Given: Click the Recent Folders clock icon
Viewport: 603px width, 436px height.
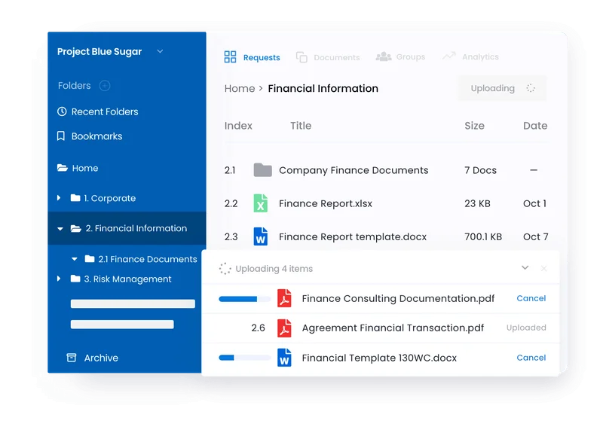Looking at the screenshot, I should (x=60, y=111).
